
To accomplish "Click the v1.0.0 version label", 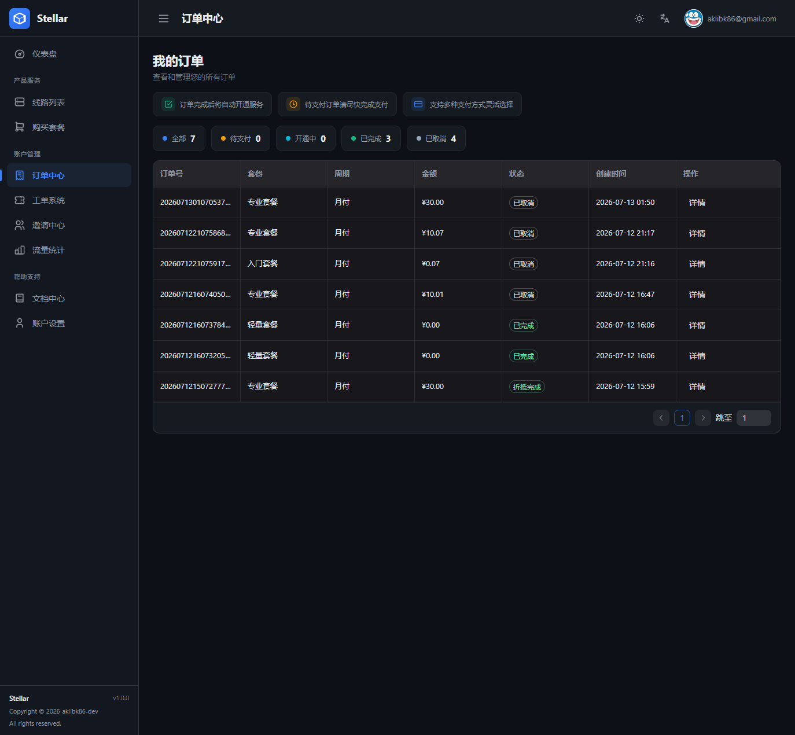I will tap(121, 698).
